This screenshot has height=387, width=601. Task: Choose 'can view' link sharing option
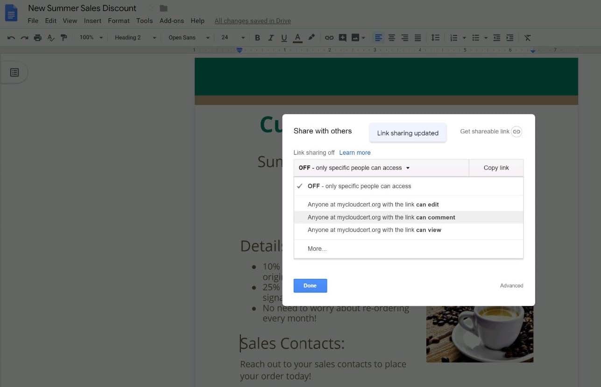374,230
